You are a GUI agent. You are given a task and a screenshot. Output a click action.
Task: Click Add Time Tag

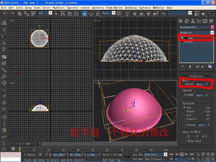pos(111,160)
